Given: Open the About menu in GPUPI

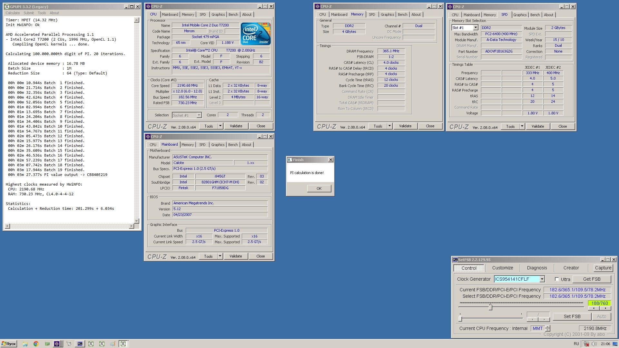Looking at the screenshot, I should pyautogui.click(x=54, y=13).
